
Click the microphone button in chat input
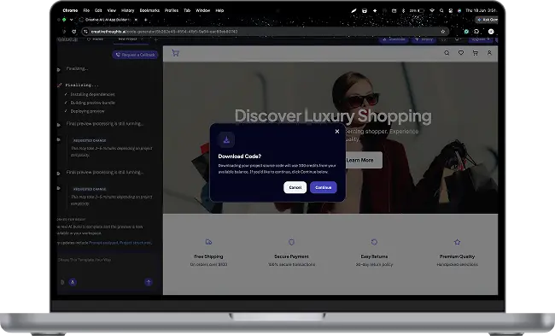(73, 282)
